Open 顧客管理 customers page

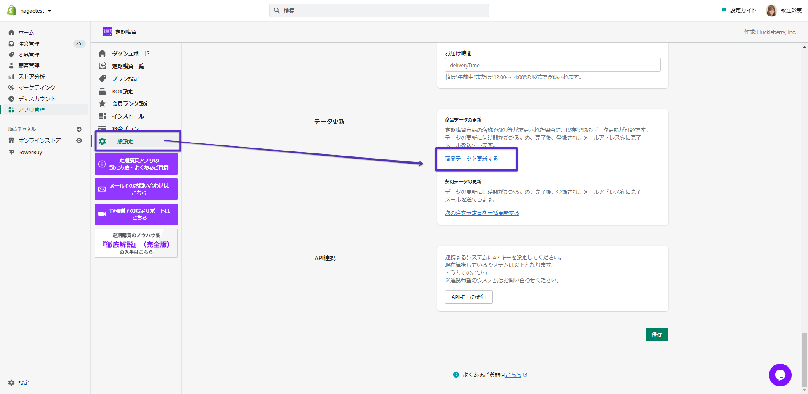click(29, 66)
